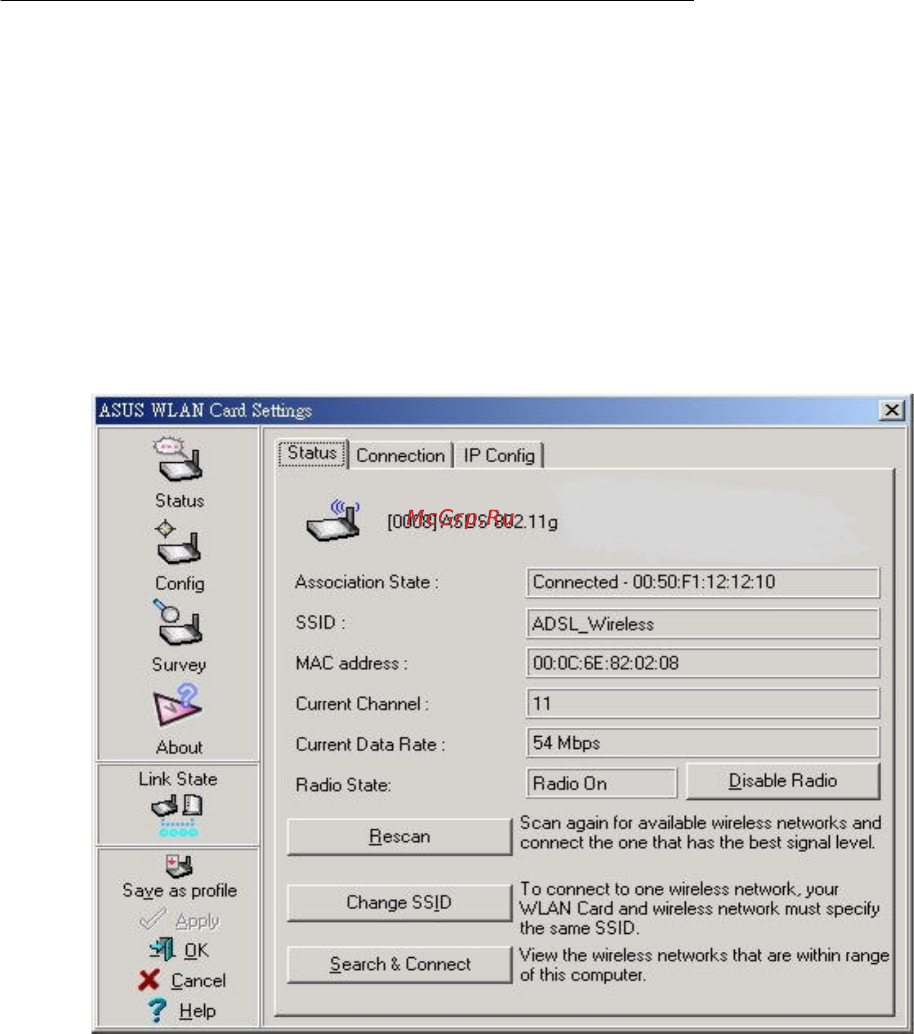Click the Disable Radio button

(x=783, y=781)
